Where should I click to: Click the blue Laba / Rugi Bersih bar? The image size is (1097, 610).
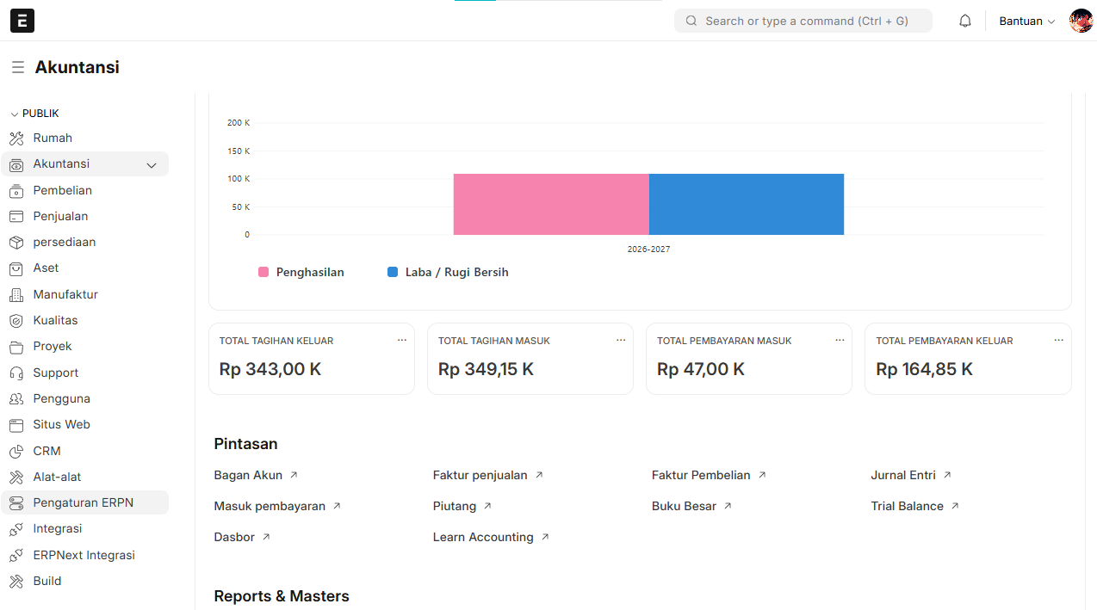(x=746, y=204)
